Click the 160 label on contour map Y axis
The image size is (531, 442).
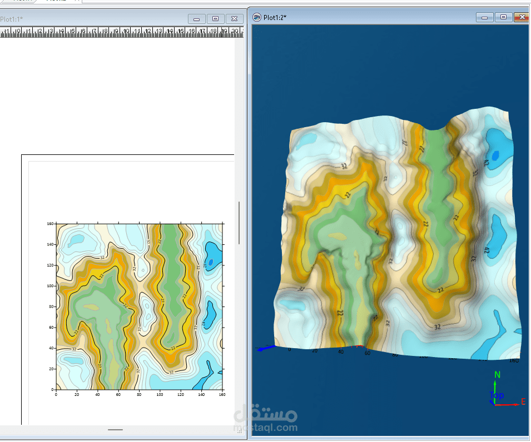(50, 224)
